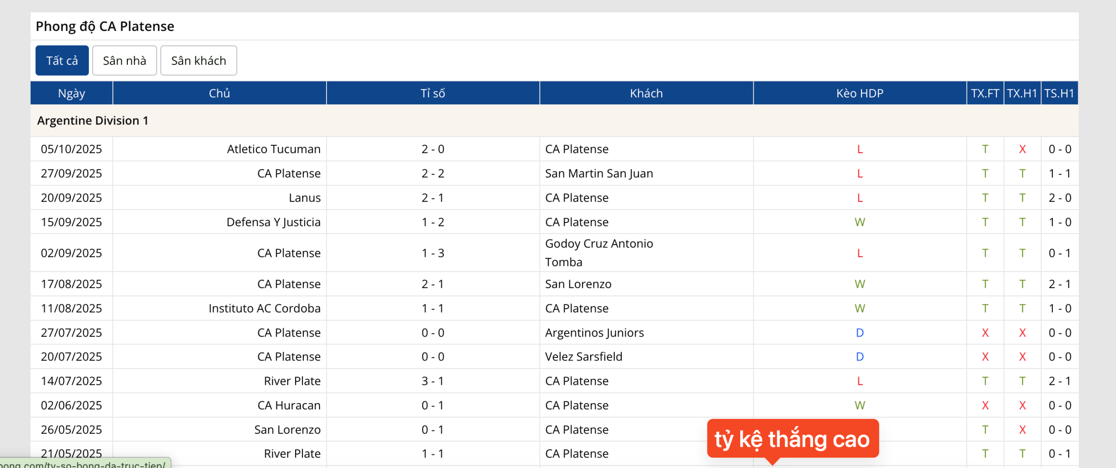Switch to the "Sân khách" filter

pyautogui.click(x=198, y=61)
